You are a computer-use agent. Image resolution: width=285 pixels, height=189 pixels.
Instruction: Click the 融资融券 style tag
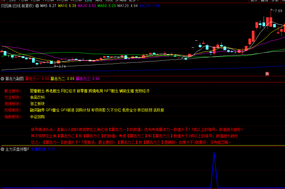tap(37, 110)
